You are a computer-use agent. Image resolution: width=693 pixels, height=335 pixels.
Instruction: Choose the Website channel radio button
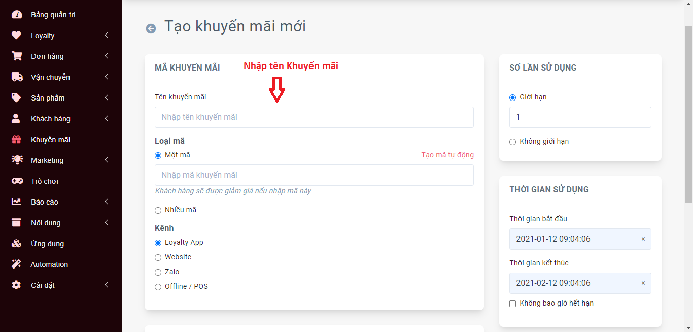pos(158,257)
